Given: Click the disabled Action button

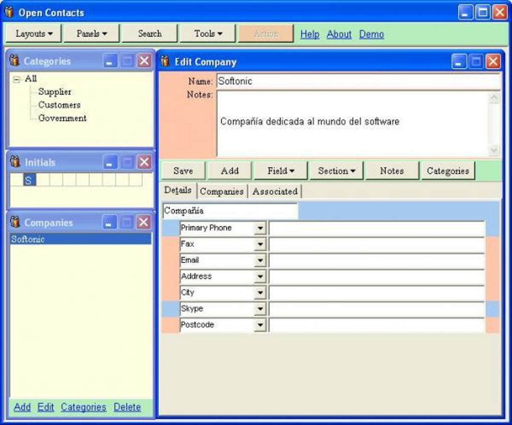Looking at the screenshot, I should [x=266, y=34].
